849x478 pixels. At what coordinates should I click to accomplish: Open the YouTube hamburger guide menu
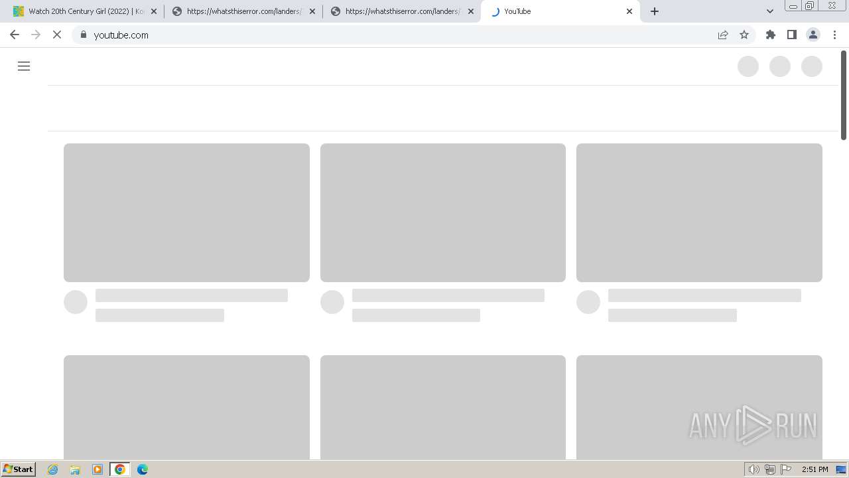[x=24, y=66]
